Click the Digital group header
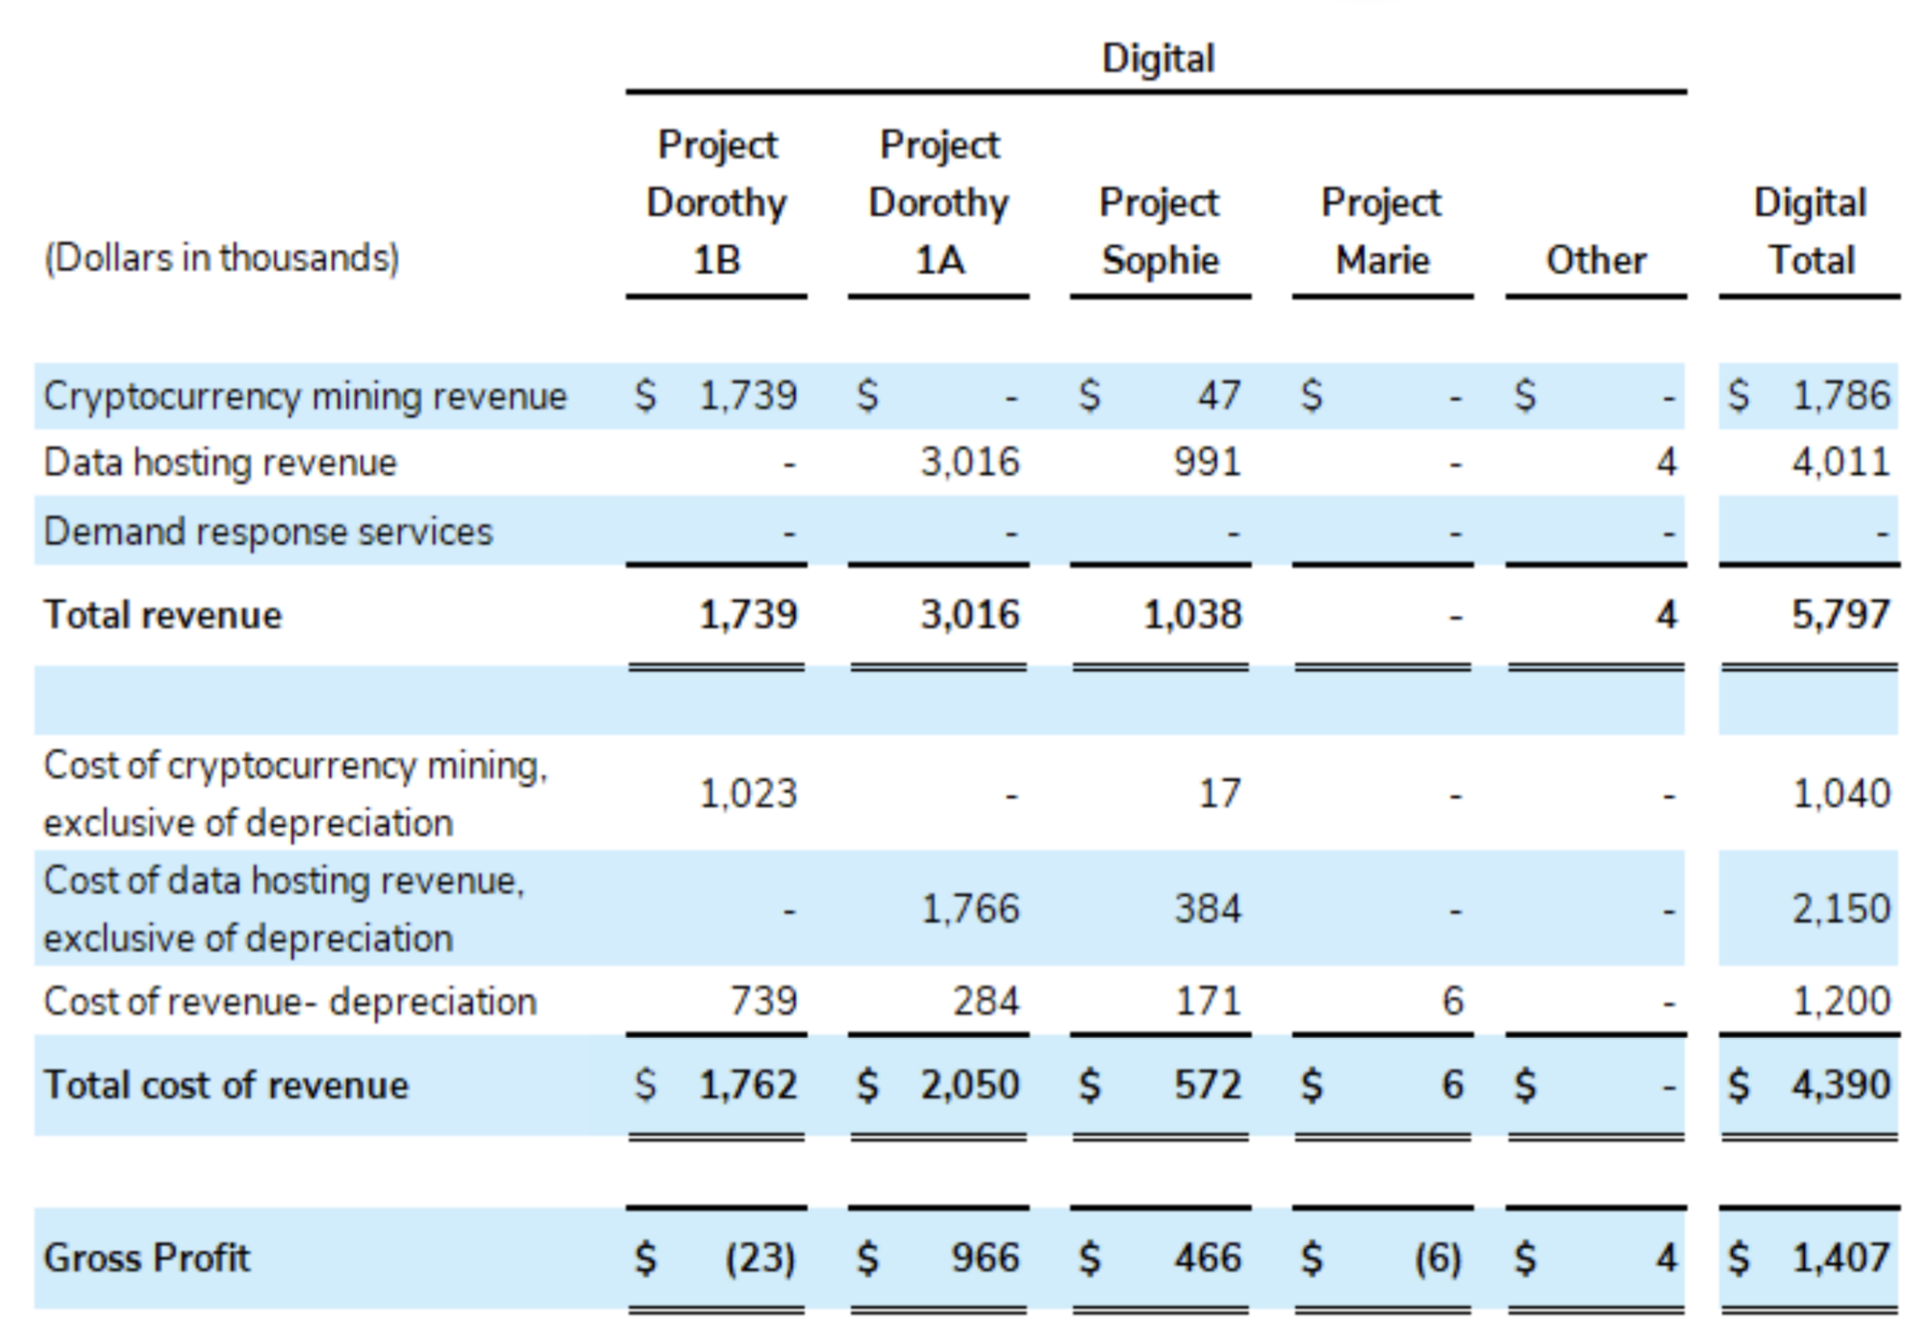Viewport: 1924px width, 1331px height. (1158, 59)
